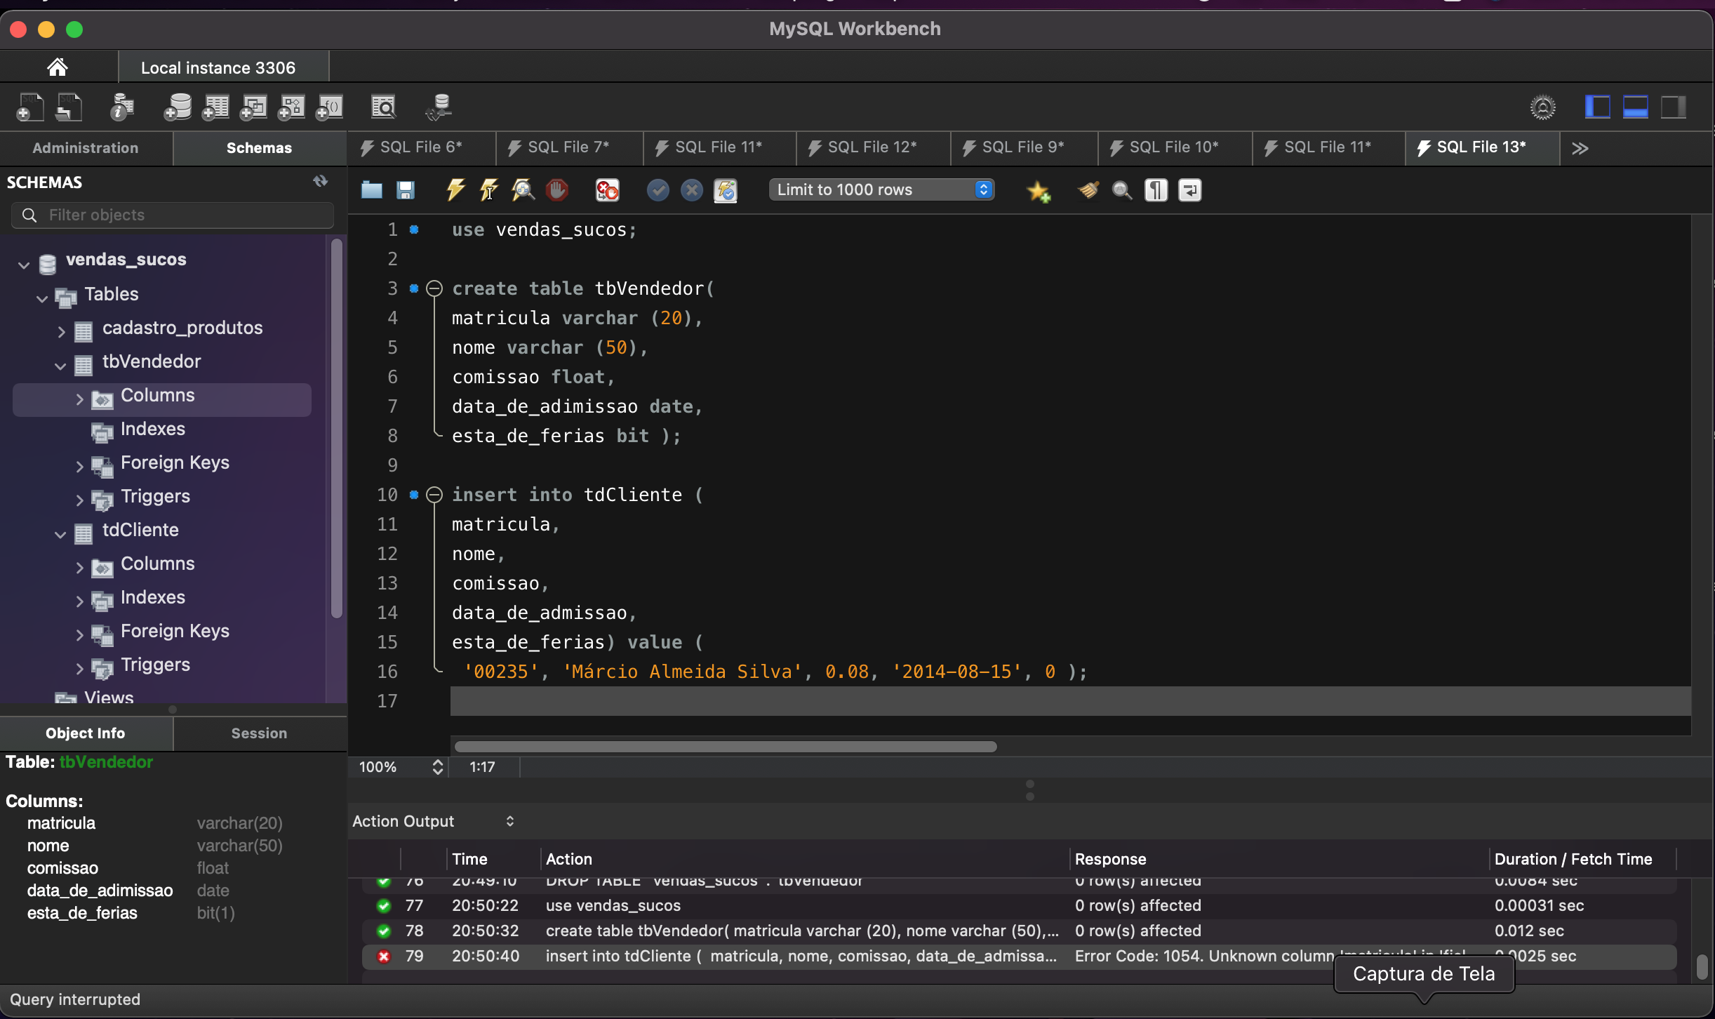Screen dimensions: 1715x1019
Task: Toggle bottom output panel visibility
Action: tap(1636, 107)
